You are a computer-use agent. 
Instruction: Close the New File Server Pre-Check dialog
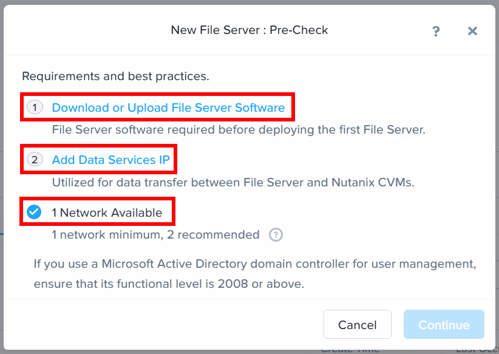pyautogui.click(x=472, y=31)
